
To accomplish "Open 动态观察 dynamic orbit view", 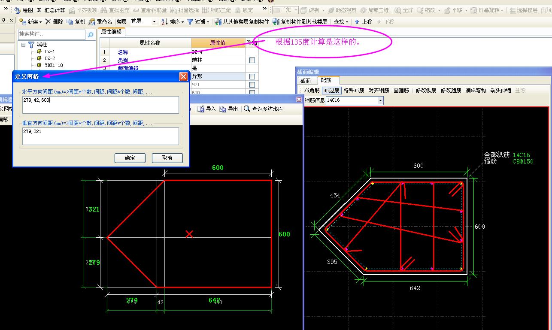I will pyautogui.click(x=342, y=10).
